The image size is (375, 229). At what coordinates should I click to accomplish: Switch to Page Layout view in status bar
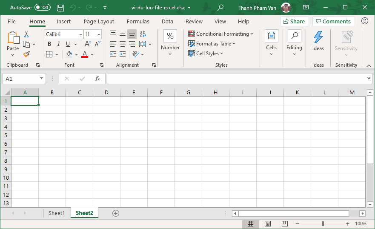268,224
